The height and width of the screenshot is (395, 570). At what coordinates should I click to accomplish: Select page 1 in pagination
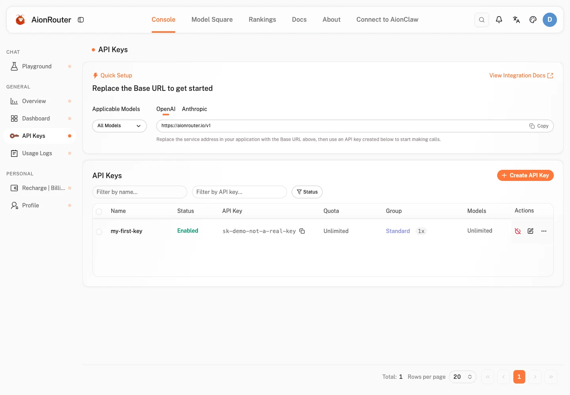pyautogui.click(x=519, y=377)
